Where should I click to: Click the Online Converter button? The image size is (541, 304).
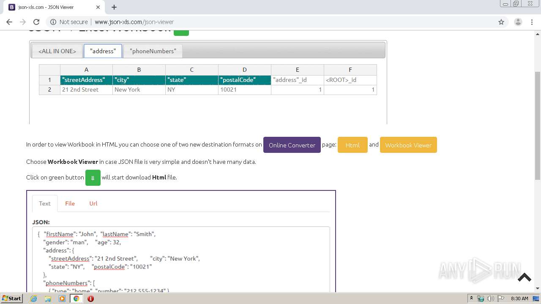[292, 145]
